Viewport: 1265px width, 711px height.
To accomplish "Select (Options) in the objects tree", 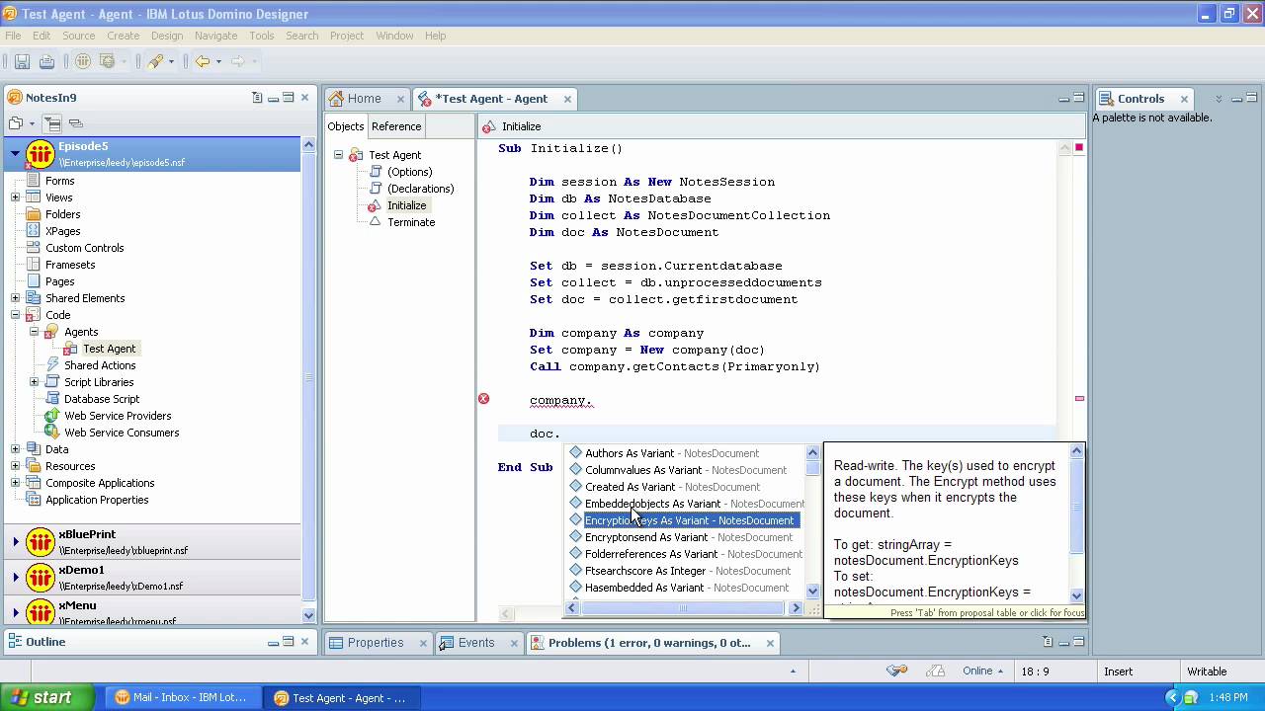I will click(409, 172).
